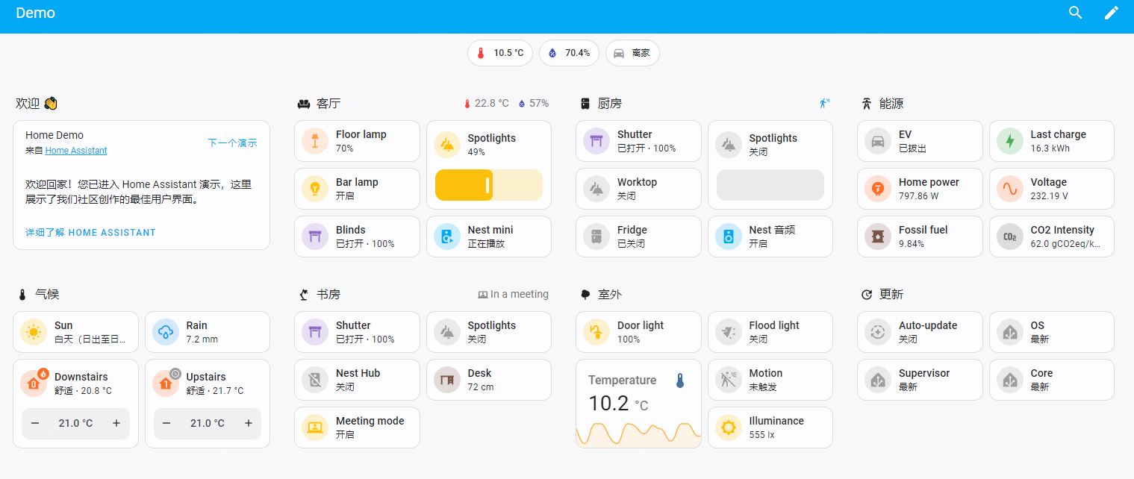Viewport: 1134px width, 479px height.
Task: Click the Fridge icon in kitchen
Action: (x=596, y=237)
